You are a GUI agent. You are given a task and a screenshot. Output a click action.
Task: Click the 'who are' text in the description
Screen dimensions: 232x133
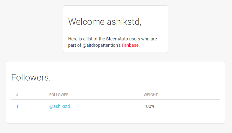[149, 39]
